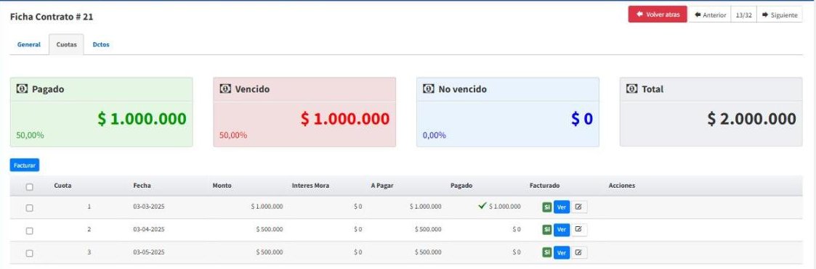Viewport: 816px width, 269px height.
Task: Click the Fecha column header
Action: click(x=142, y=186)
